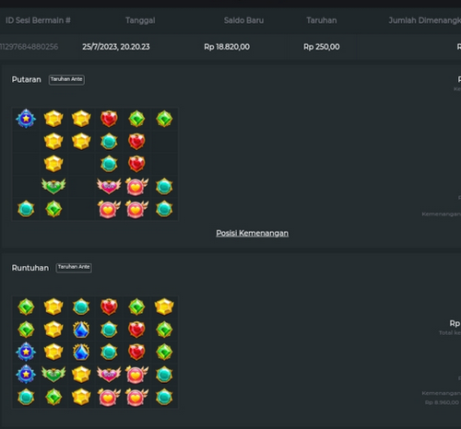Pick blue sapphire gem in Runtuhan grid's second row
The width and height of the screenshot is (461, 429).
pos(81,330)
